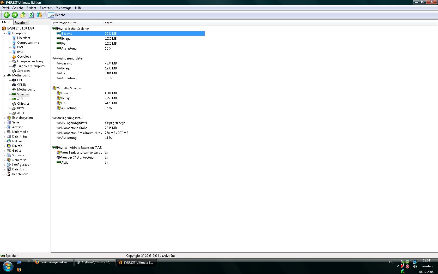Select the highlighted Gesamt 2046 MB row
Viewport: 438px width, 274px height.
coord(131,33)
